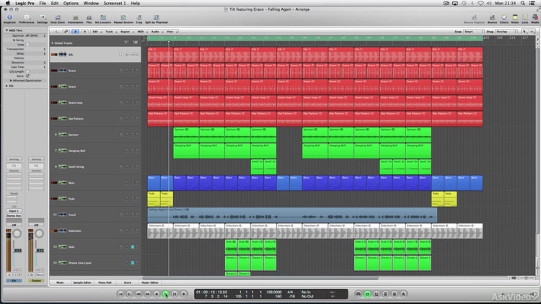Show Automation via the toolbar icon
The height and width of the screenshot is (304, 541).
click(x=75, y=19)
